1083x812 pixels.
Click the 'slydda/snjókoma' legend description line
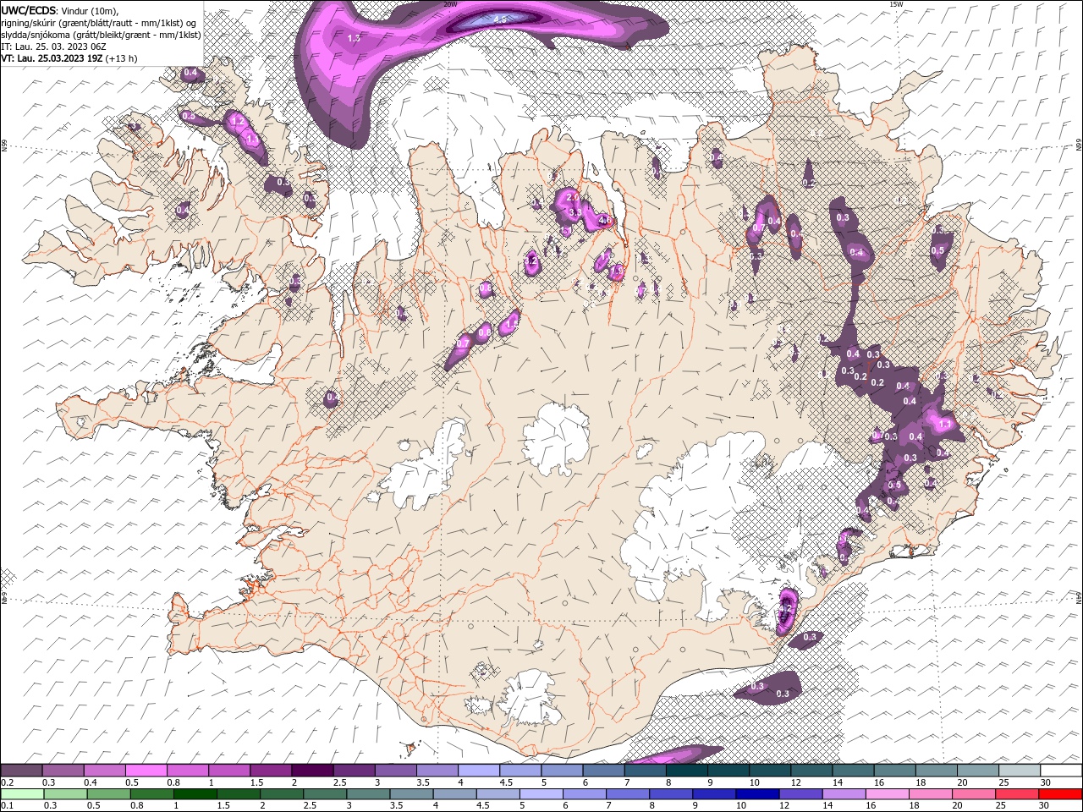pos(102,35)
